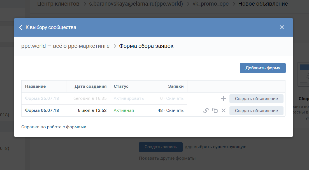Download requests for Форма 25.07.18

(175, 98)
